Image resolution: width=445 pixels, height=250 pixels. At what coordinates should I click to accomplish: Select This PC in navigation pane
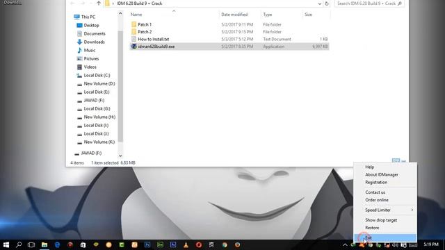[88, 17]
